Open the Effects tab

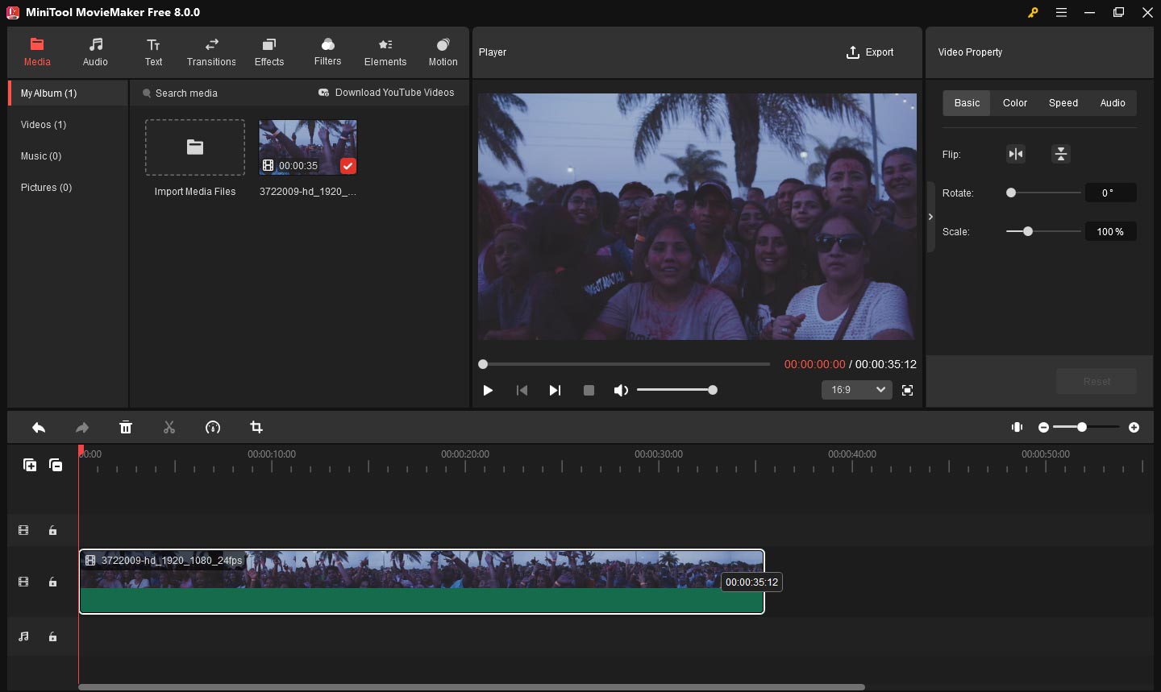269,52
